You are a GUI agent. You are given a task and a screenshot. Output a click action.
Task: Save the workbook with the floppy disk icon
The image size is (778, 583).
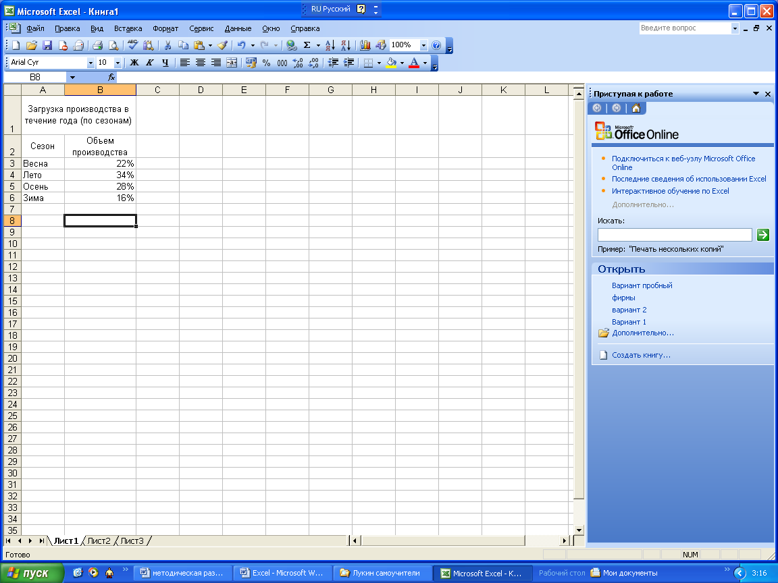point(47,46)
